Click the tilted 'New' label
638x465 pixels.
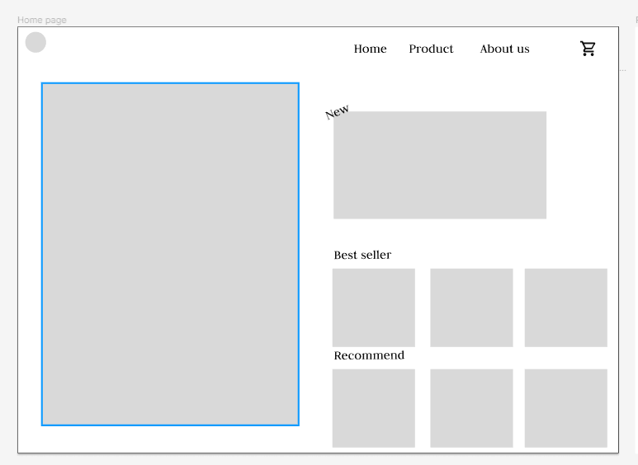click(337, 112)
